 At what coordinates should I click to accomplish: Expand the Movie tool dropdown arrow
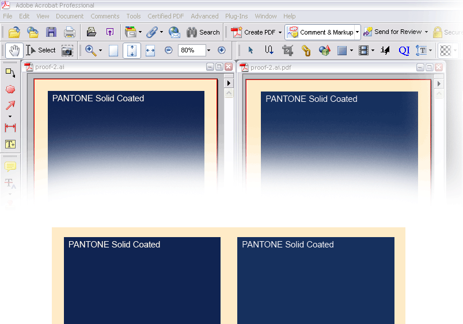(x=373, y=51)
